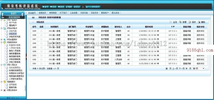Image resolution: width=214 pixels, height=100 pixels.
Task: Open 公告信息 in the menu bar
Action: (74, 13)
